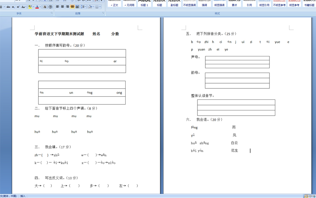Apply the 引用 style
The height and width of the screenshot is (198, 316).
(x=249, y=4)
